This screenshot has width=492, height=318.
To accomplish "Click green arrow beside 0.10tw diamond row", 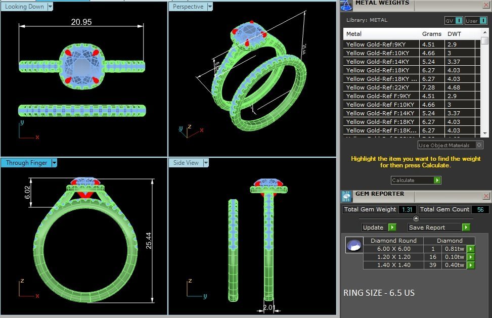I will point(471,257).
